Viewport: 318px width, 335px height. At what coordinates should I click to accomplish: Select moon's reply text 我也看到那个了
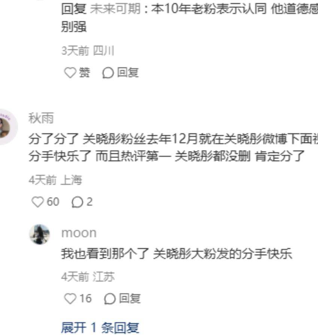(176, 254)
